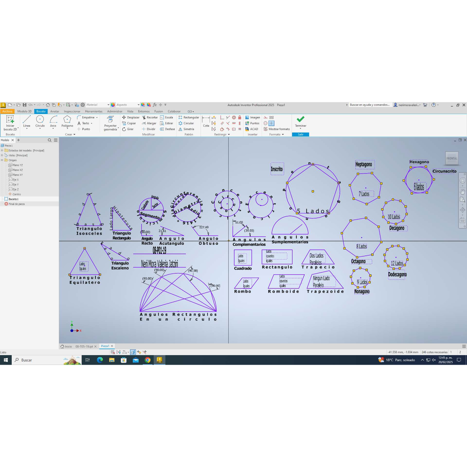This screenshot has height=467, width=467.
Task: Switch to the Inspeccionar tab
Action: click(x=72, y=111)
